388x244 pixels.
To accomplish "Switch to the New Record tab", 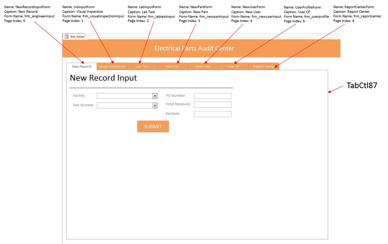I will pyautogui.click(x=82, y=67).
